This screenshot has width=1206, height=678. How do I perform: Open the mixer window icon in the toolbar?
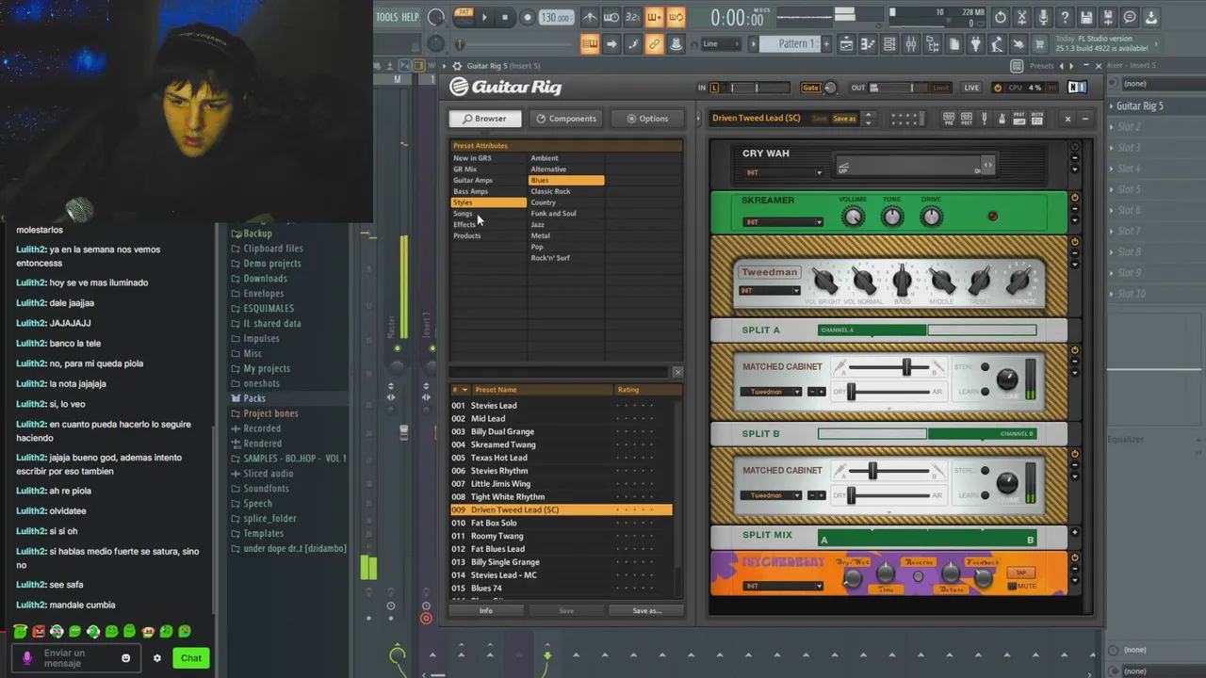911,44
